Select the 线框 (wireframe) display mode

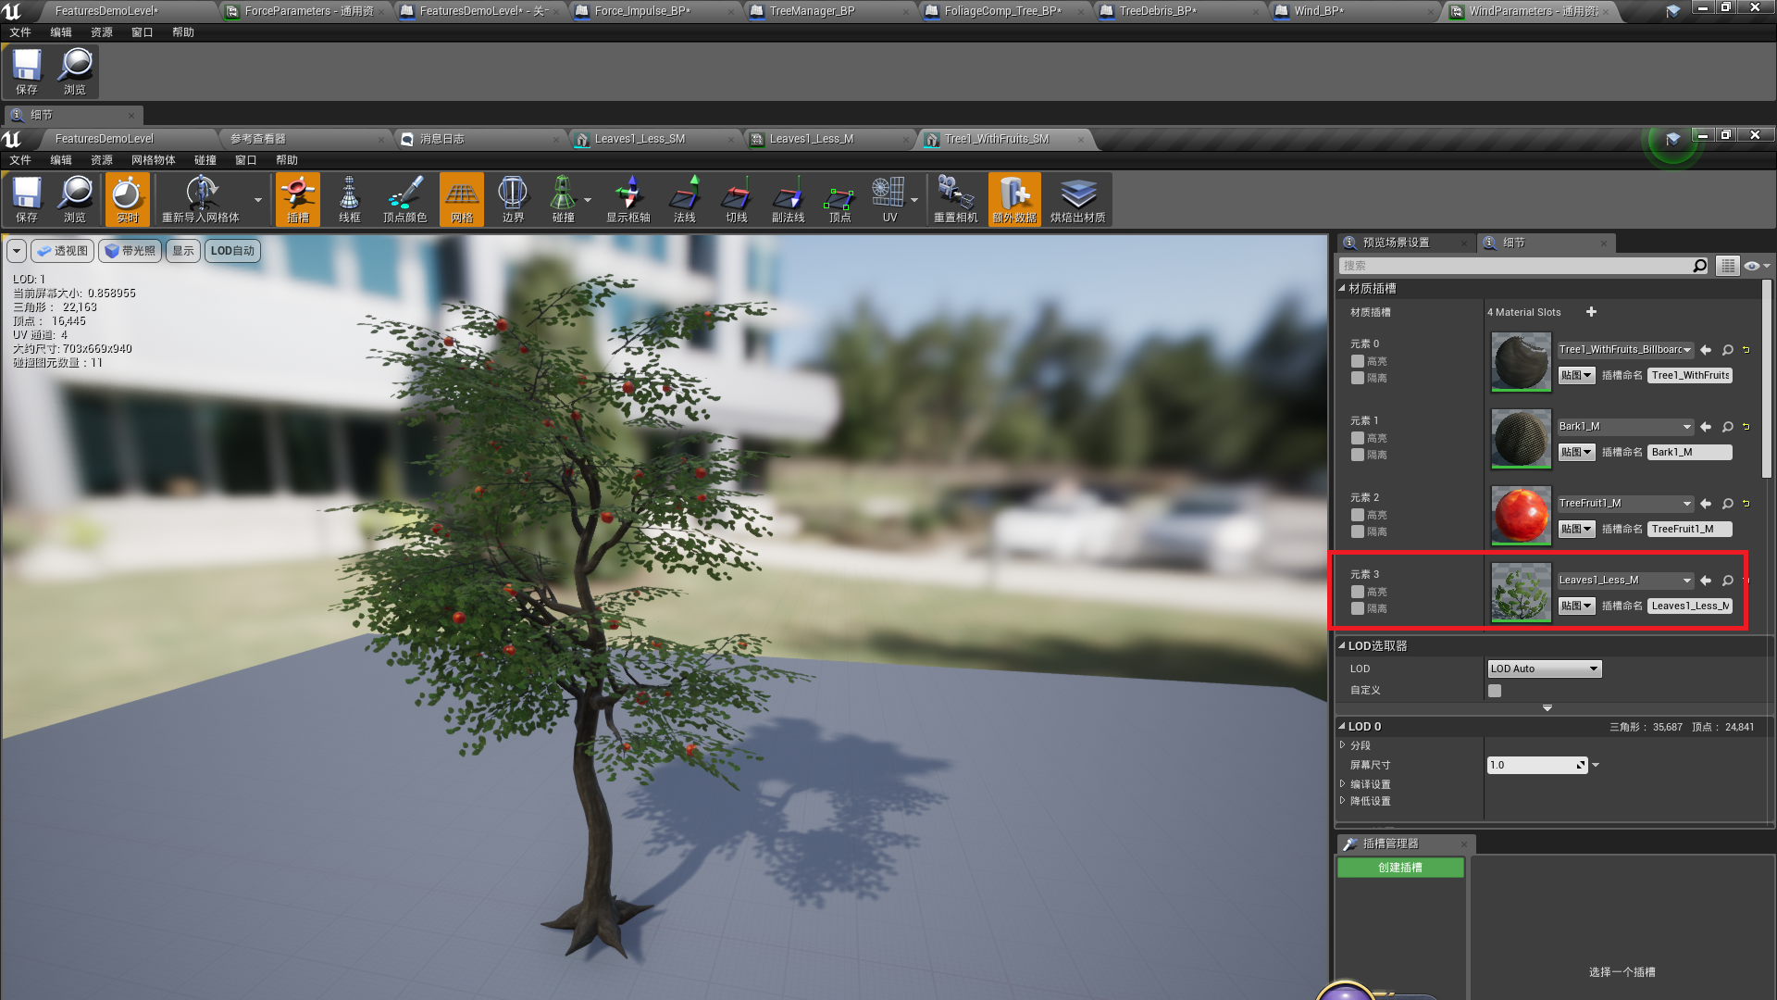click(x=351, y=199)
